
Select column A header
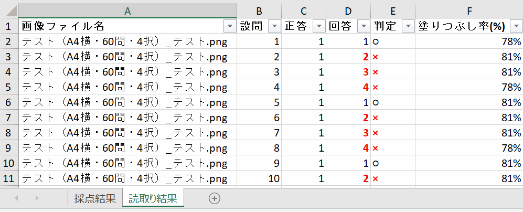pos(127,10)
